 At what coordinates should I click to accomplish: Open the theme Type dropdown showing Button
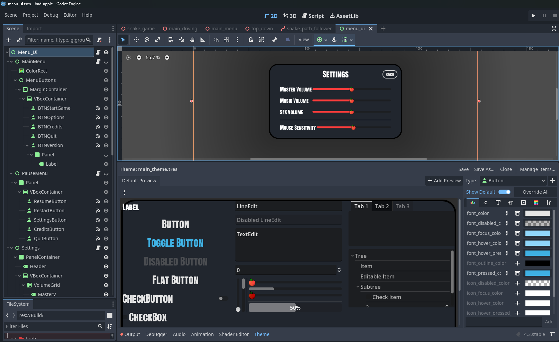[x=513, y=181]
